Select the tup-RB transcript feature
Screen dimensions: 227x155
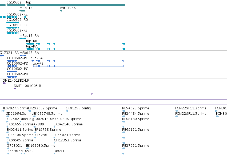(75, 44)
